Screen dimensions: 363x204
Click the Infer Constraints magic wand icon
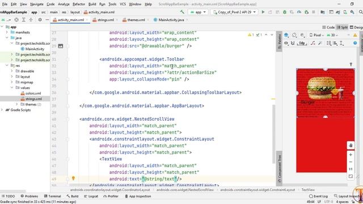(320, 43)
